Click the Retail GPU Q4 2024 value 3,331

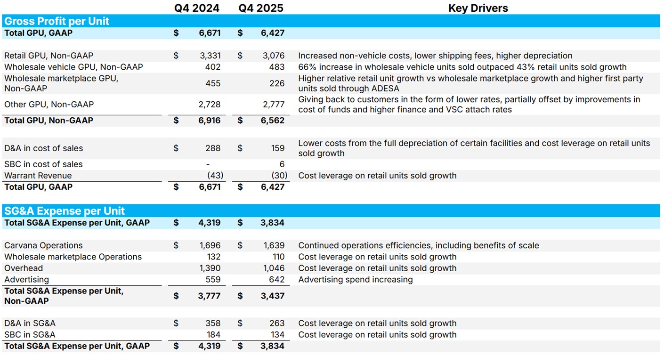[210, 56]
